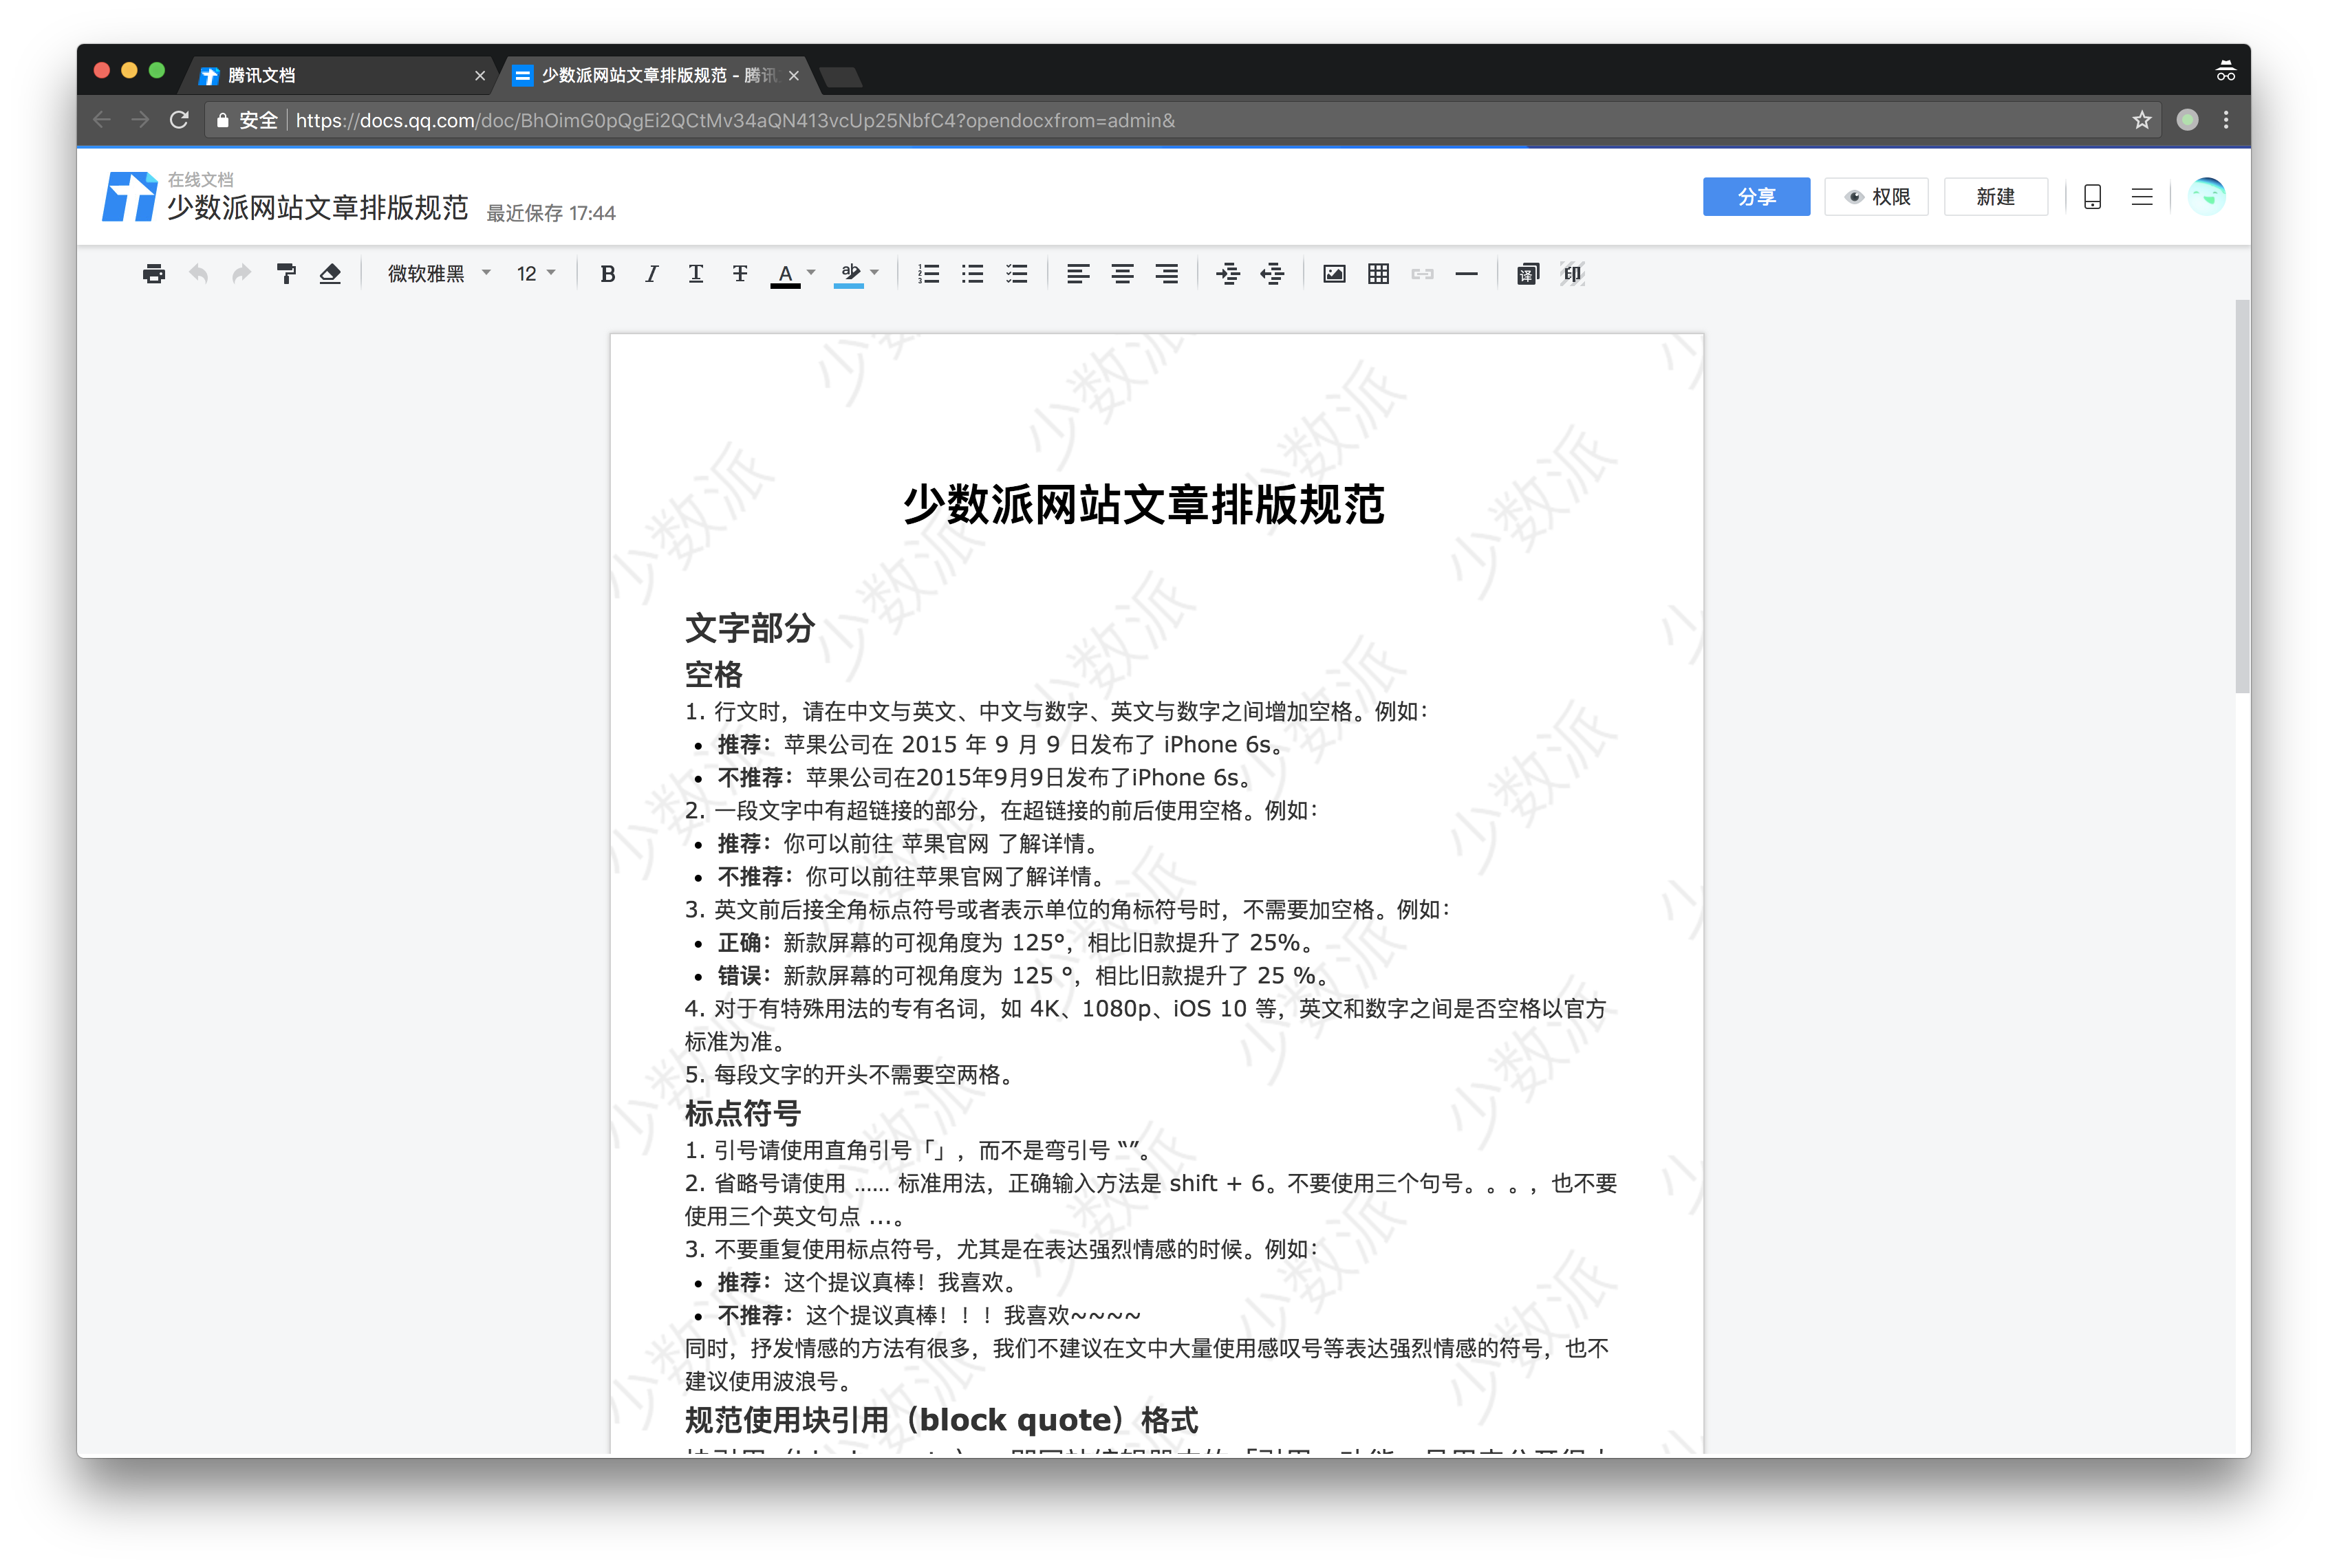
Task: Toggle bold formatting
Action: (607, 274)
